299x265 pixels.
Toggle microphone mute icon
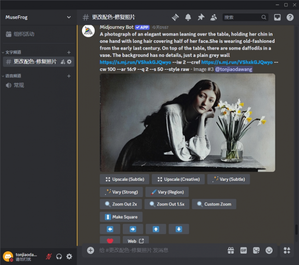(49, 257)
